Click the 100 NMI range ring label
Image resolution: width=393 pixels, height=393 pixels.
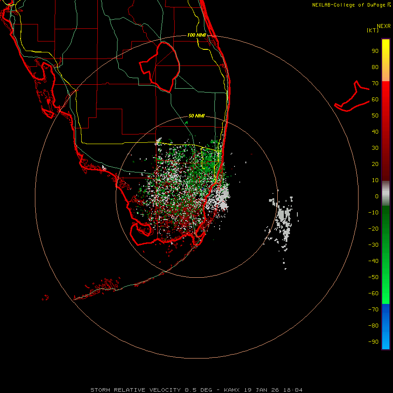pyautogui.click(x=196, y=35)
